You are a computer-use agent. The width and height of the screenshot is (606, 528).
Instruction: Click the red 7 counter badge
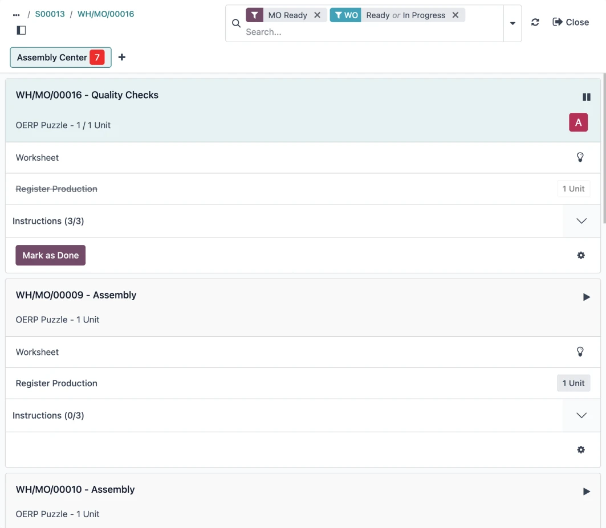tap(97, 58)
